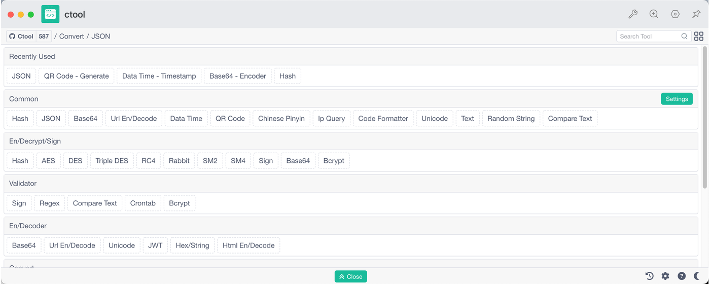Select Unicode in En/Decoder section
The width and height of the screenshot is (710, 284).
click(122, 245)
